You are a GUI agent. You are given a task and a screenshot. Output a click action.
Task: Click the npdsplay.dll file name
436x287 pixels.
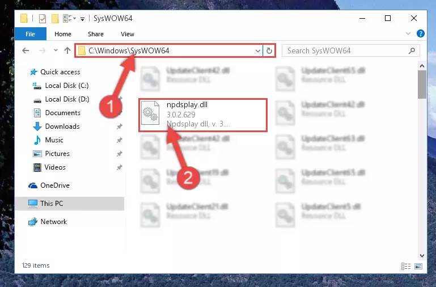(x=187, y=105)
